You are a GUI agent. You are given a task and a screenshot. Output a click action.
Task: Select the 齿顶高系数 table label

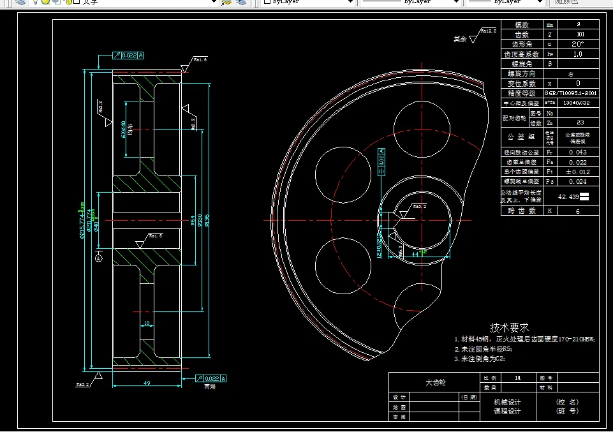pyautogui.click(x=522, y=54)
